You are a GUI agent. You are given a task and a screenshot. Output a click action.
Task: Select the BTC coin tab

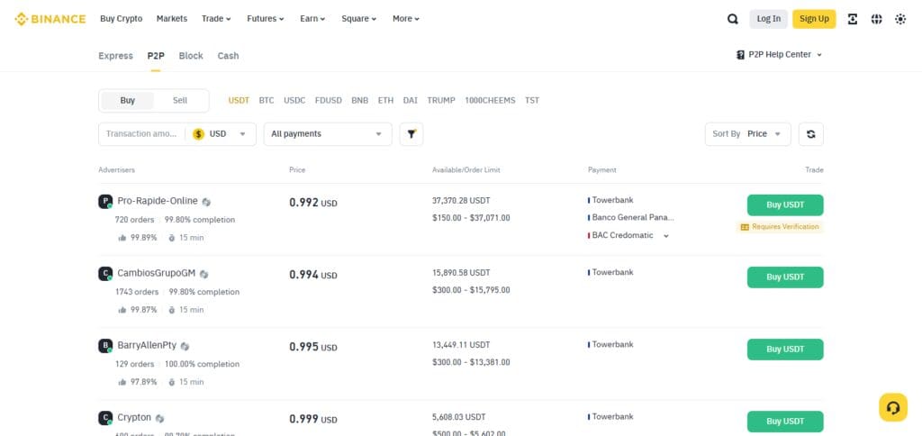pos(267,101)
